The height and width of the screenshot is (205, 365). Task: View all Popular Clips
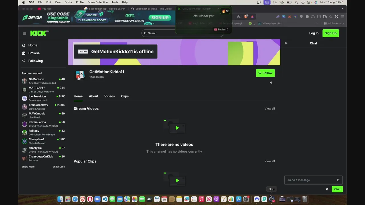(x=269, y=161)
